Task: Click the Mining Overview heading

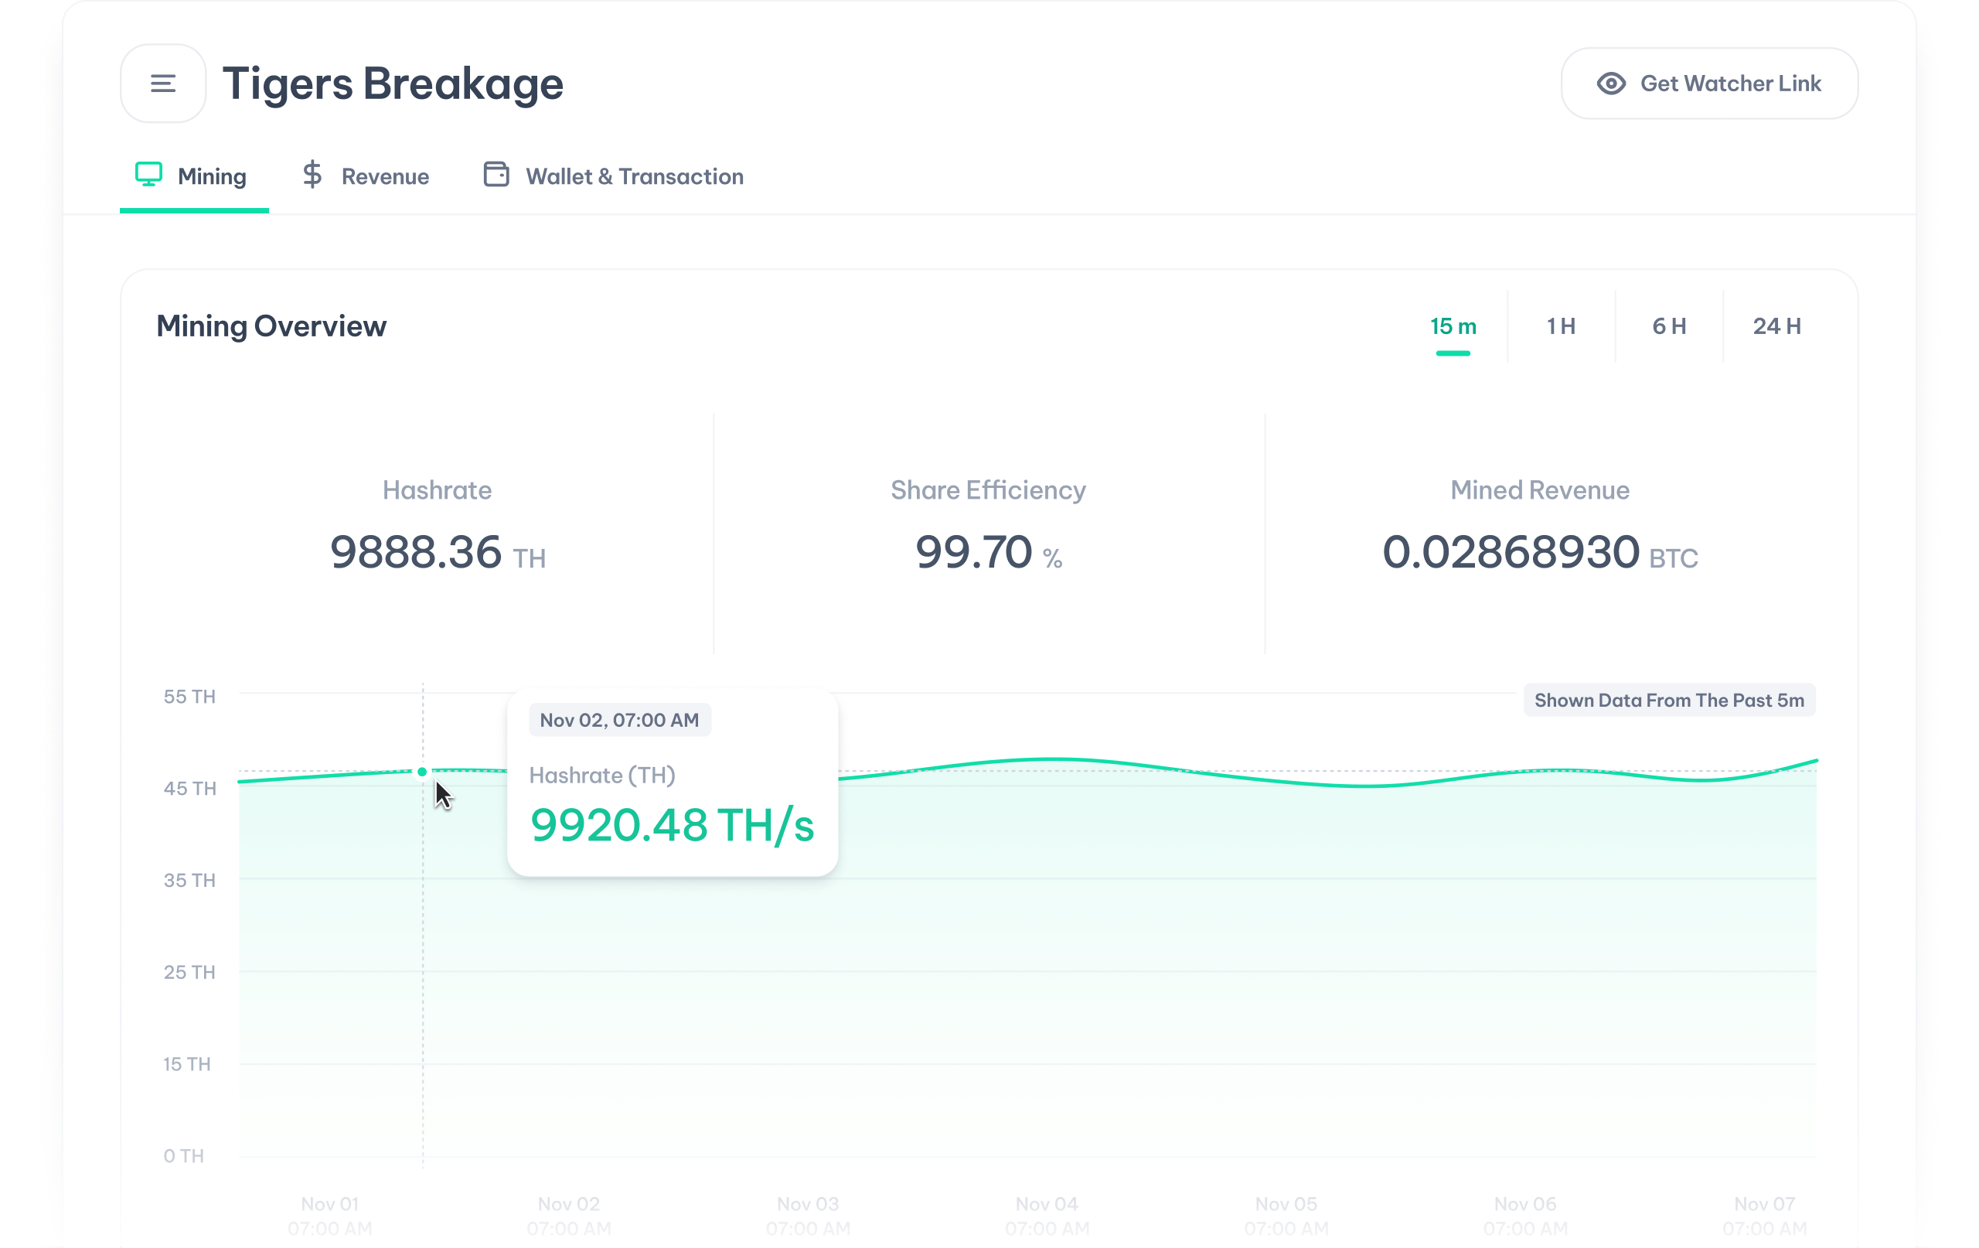Action: (271, 326)
